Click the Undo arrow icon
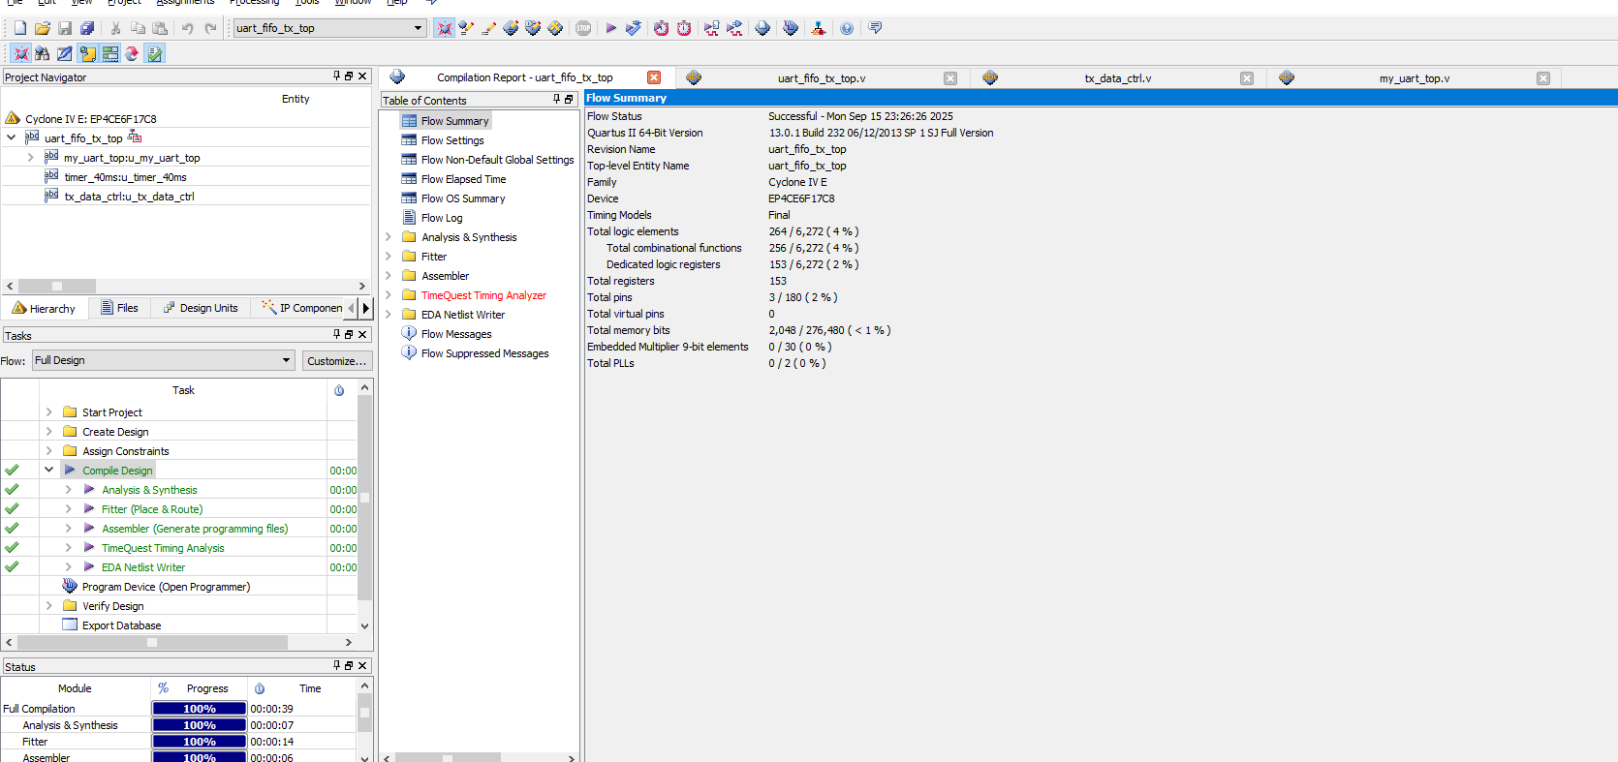The image size is (1618, 762). [188, 28]
